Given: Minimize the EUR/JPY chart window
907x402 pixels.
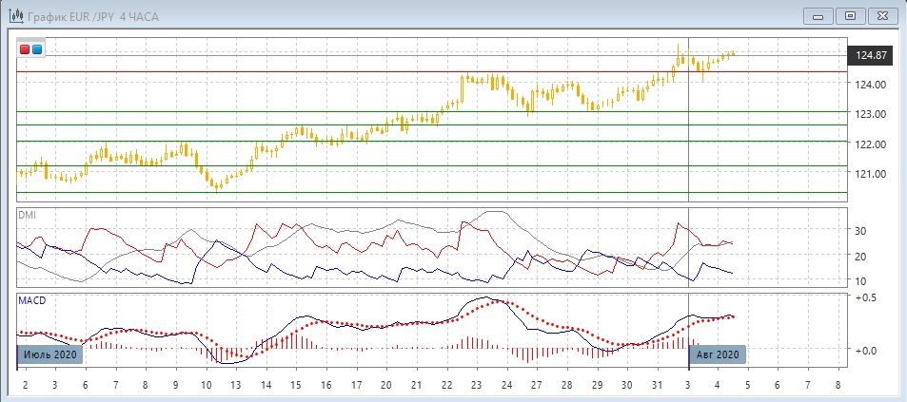Looking at the screenshot, I should pos(819,15).
